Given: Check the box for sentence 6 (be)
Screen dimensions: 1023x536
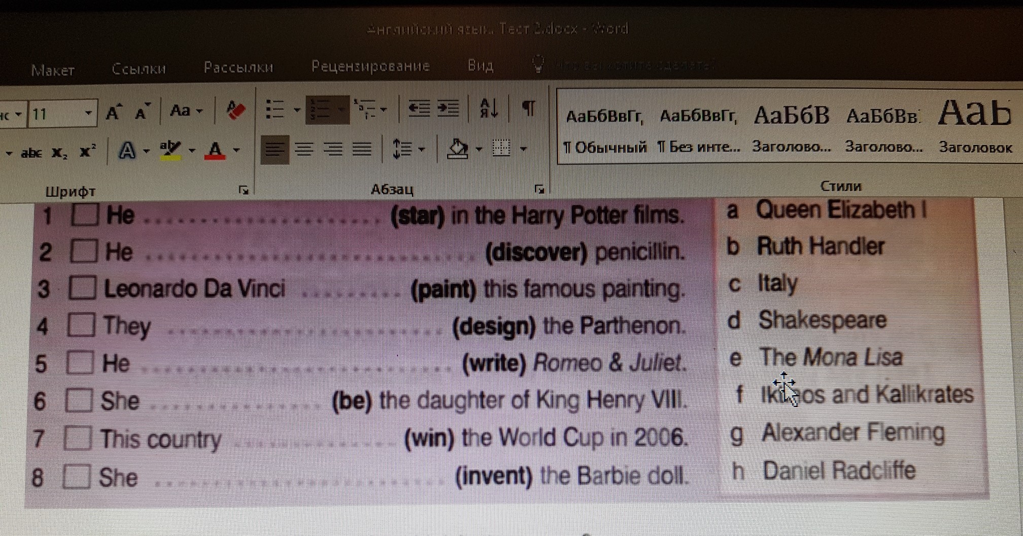Looking at the screenshot, I should [79, 401].
